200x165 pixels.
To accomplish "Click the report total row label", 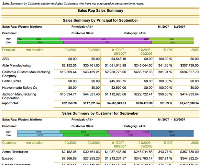I will 10,103.
